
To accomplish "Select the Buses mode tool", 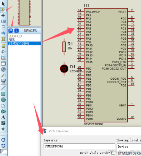I will (3, 33).
